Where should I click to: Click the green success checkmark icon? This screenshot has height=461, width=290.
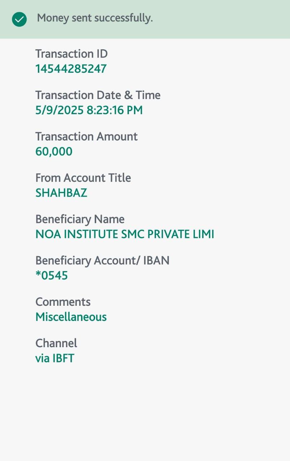point(19,19)
